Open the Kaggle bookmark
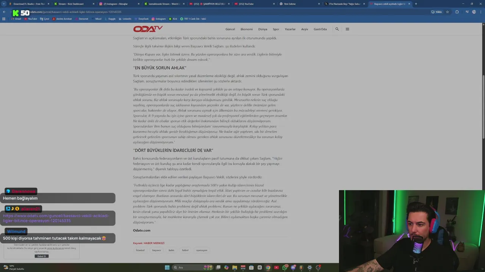The image size is (485, 272). [110, 19]
